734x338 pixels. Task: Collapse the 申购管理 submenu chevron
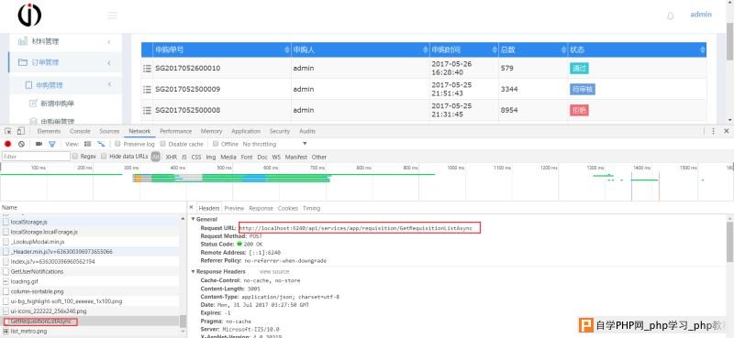pos(109,84)
